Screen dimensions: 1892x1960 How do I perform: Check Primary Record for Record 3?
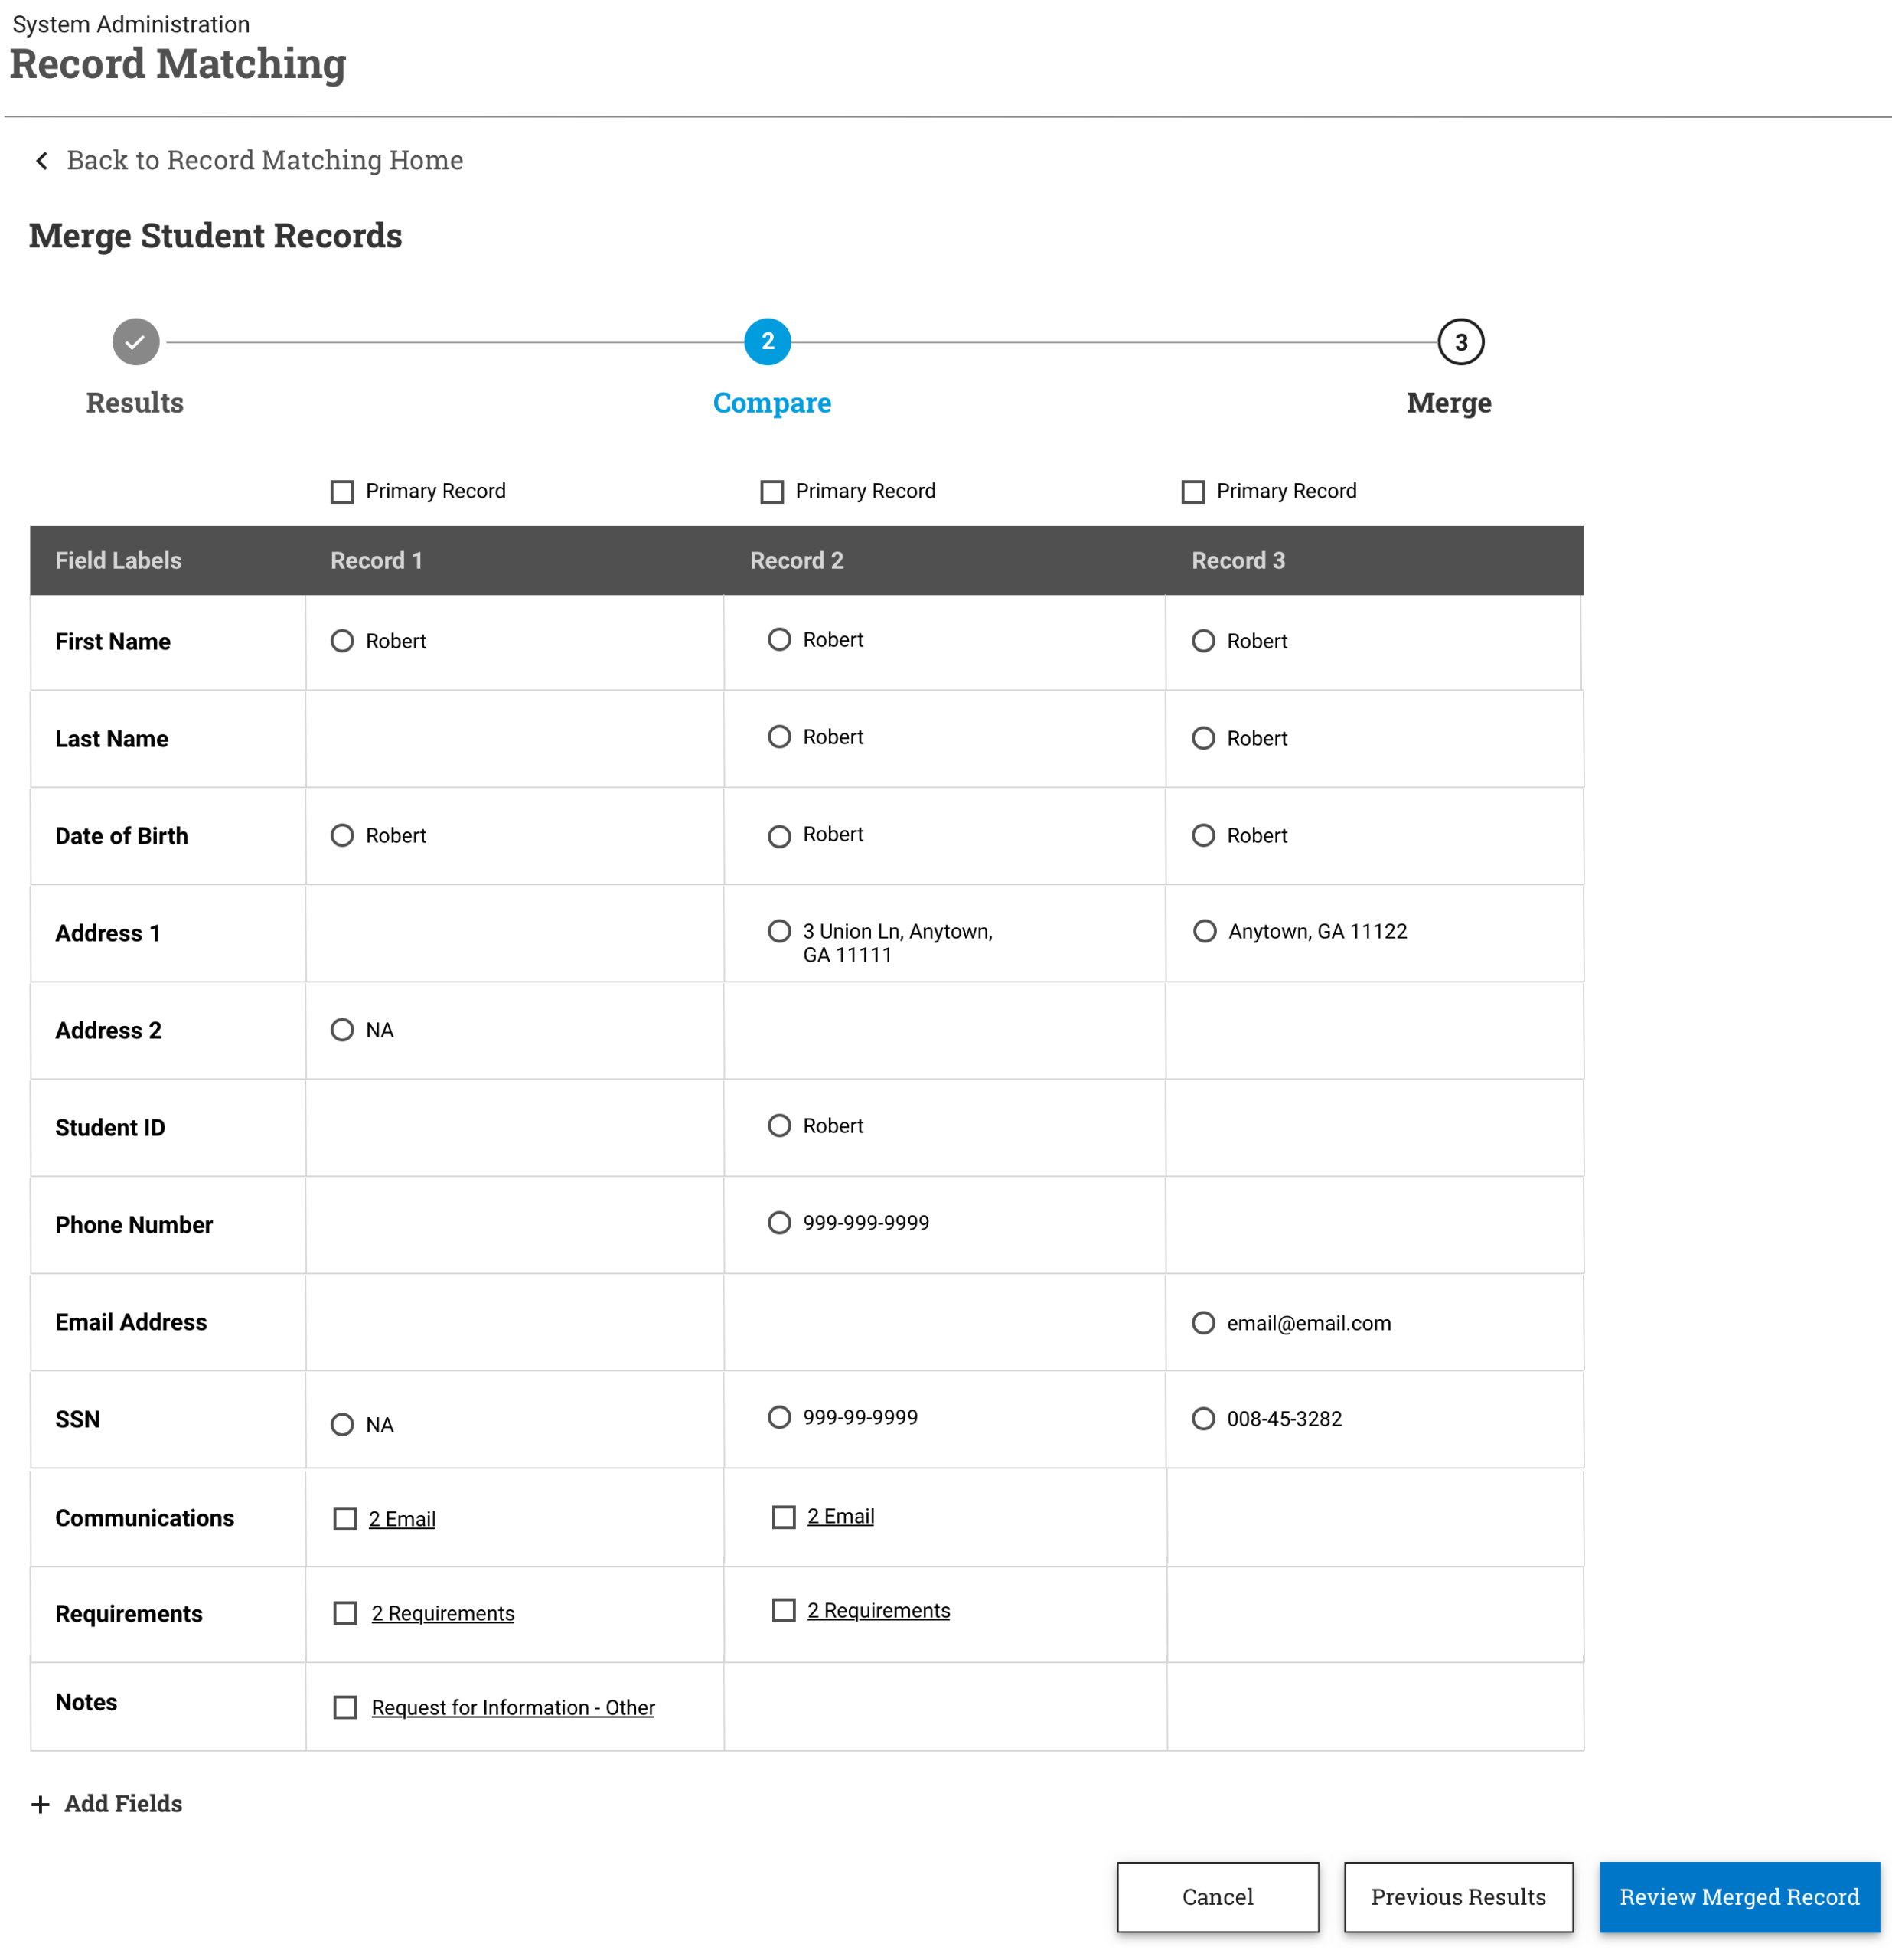(1192, 492)
